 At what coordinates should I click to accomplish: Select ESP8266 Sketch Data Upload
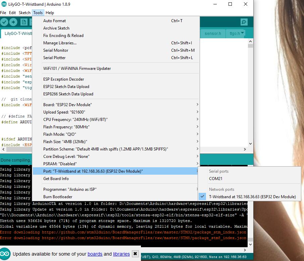[x=116, y=94]
